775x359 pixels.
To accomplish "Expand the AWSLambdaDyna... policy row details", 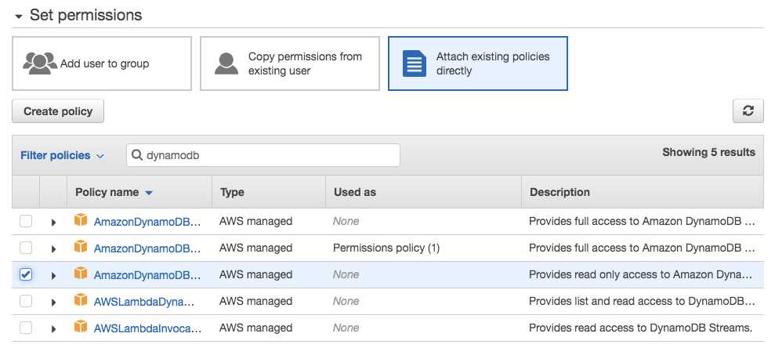I will (x=53, y=302).
